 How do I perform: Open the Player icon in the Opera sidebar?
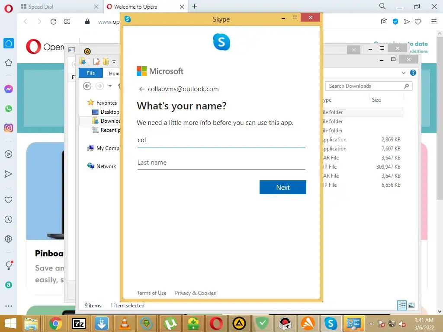point(9,154)
